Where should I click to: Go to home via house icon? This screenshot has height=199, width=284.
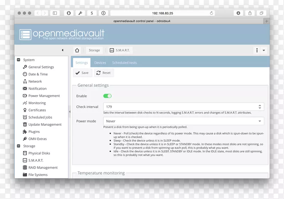[77, 50]
